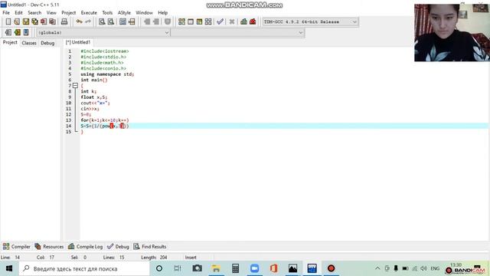The image size is (490, 276).
Task: Click the Print toolbar icon
Action: [x=64, y=21]
